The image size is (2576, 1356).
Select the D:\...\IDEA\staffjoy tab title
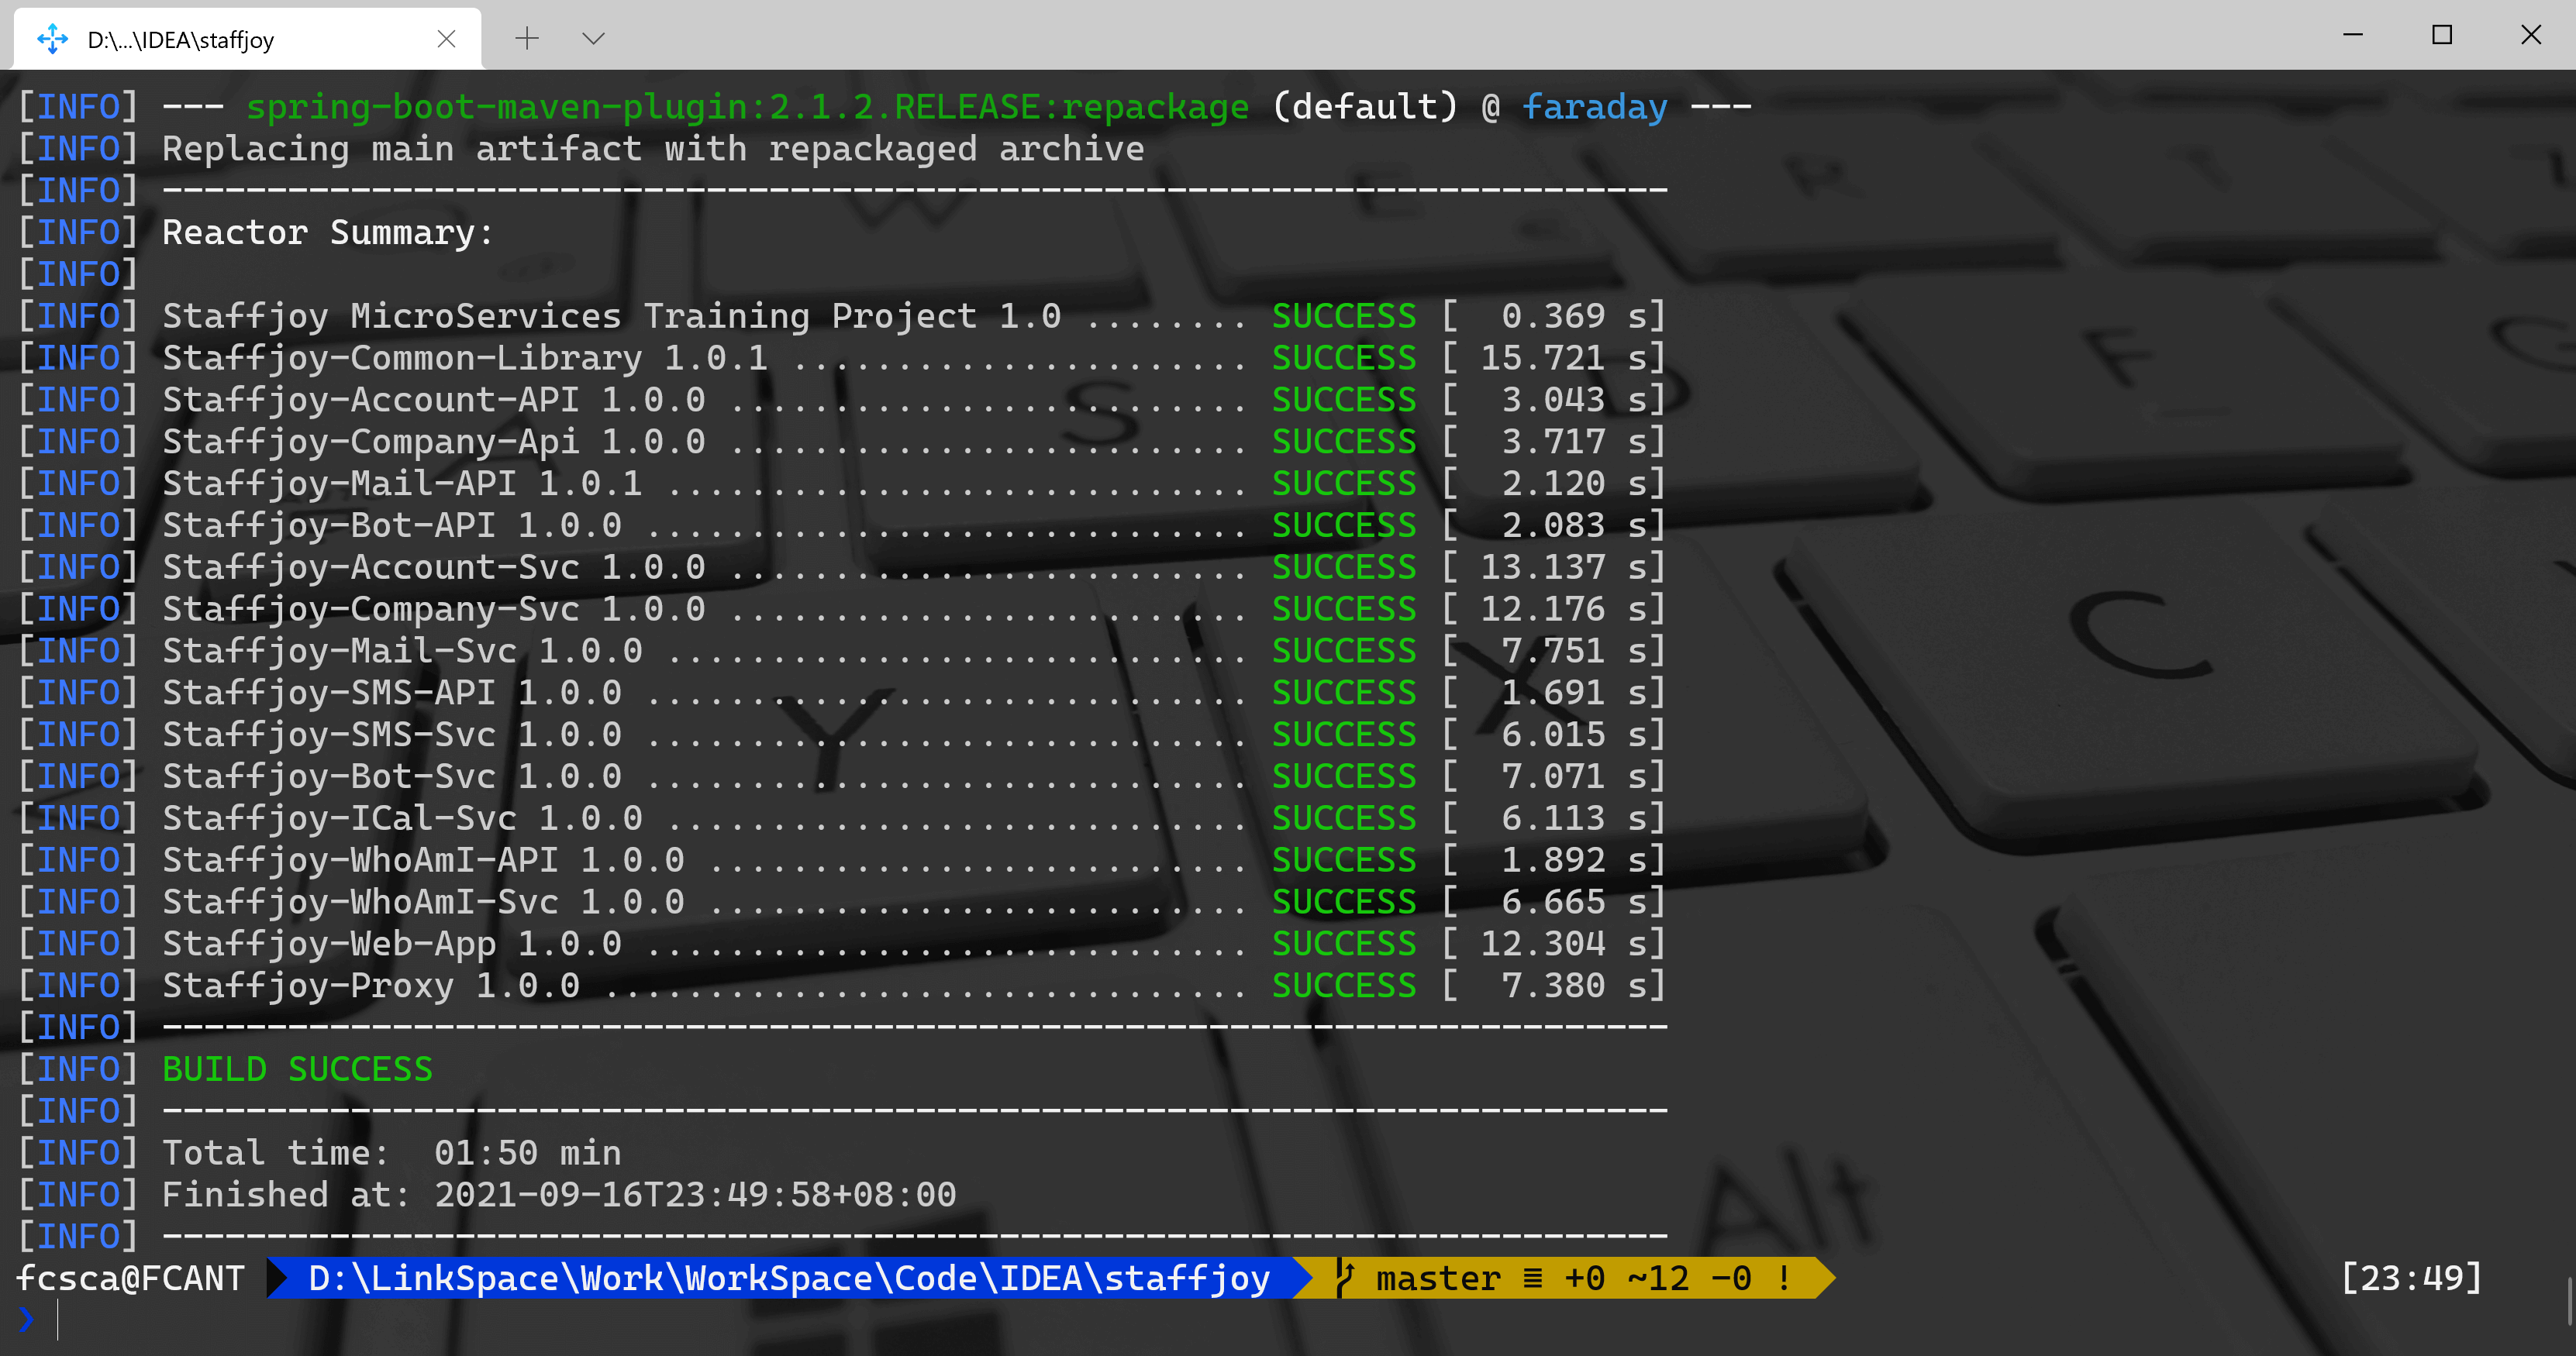(x=181, y=40)
